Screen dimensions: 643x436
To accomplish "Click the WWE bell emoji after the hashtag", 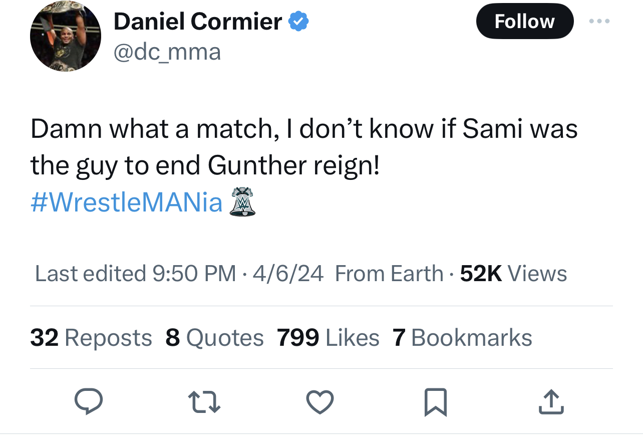I will point(242,202).
